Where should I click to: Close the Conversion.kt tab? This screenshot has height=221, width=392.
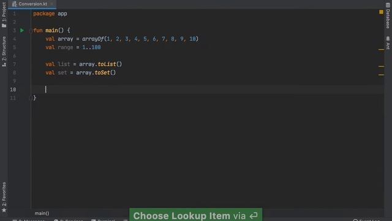point(51,4)
